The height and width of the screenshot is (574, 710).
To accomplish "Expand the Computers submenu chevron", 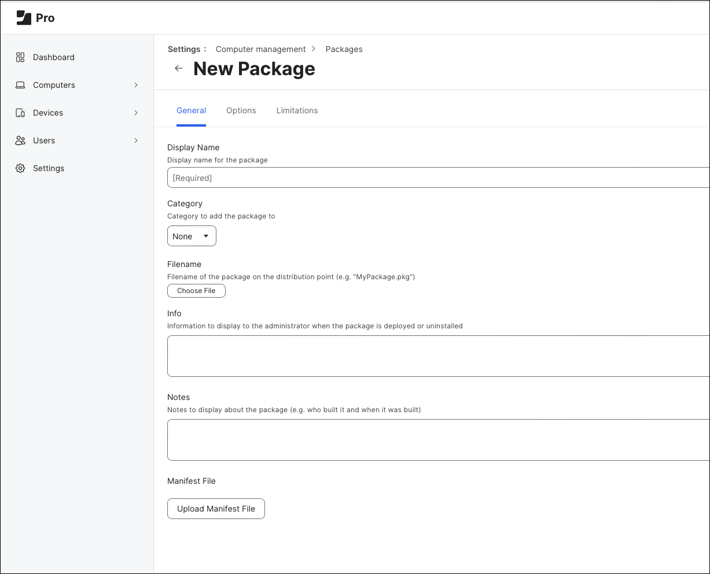I will coord(136,85).
